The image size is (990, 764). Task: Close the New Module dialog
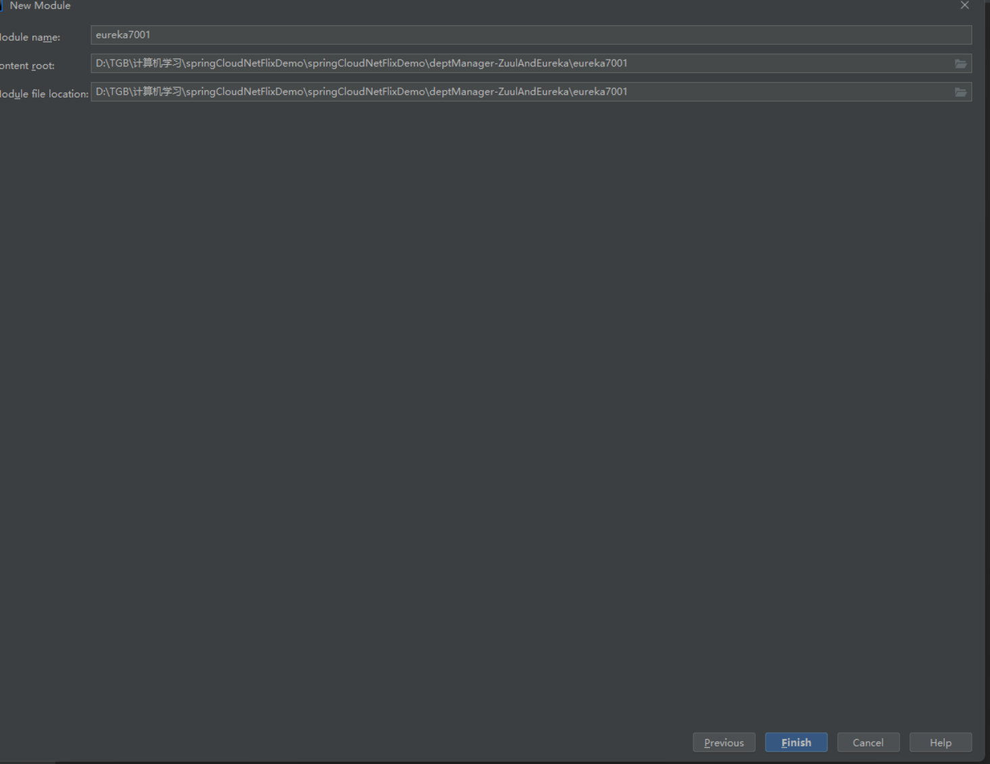(964, 5)
